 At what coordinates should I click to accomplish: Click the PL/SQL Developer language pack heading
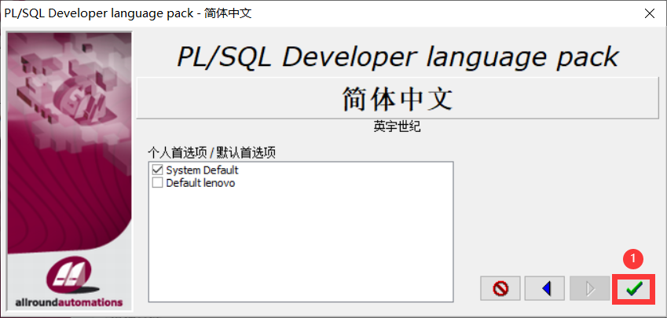[398, 57]
